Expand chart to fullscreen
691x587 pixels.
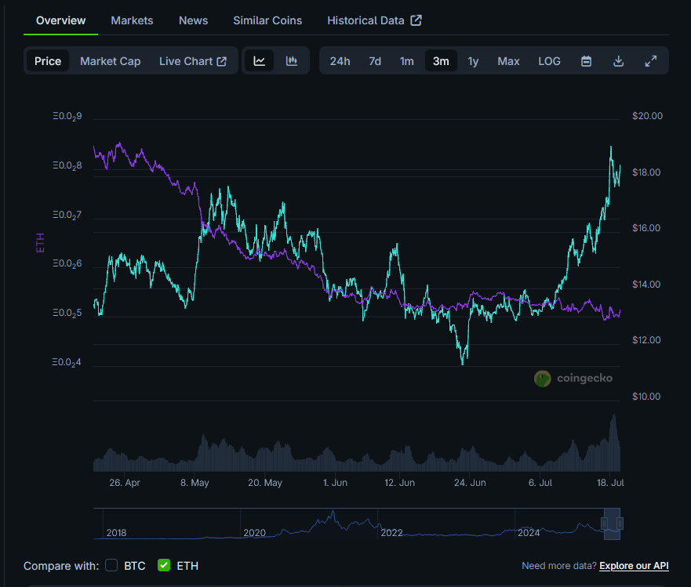point(650,61)
